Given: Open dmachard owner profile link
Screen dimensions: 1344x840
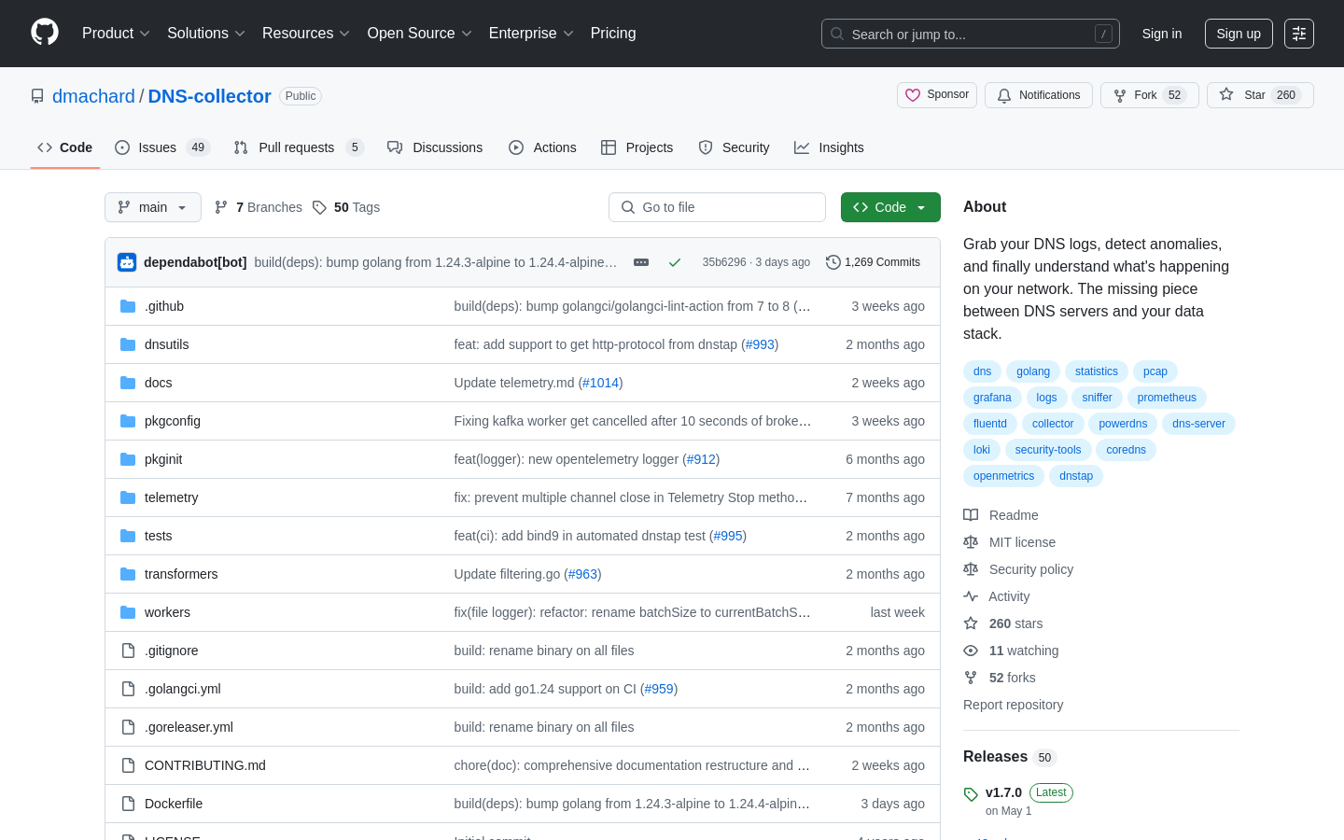Looking at the screenshot, I should coord(93,96).
